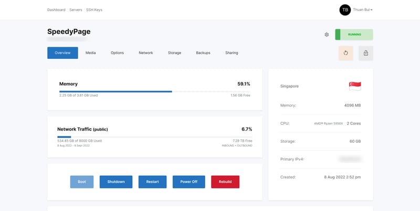The height and width of the screenshot is (211, 420).
Task: Switch to the Network tab
Action: tap(145, 53)
